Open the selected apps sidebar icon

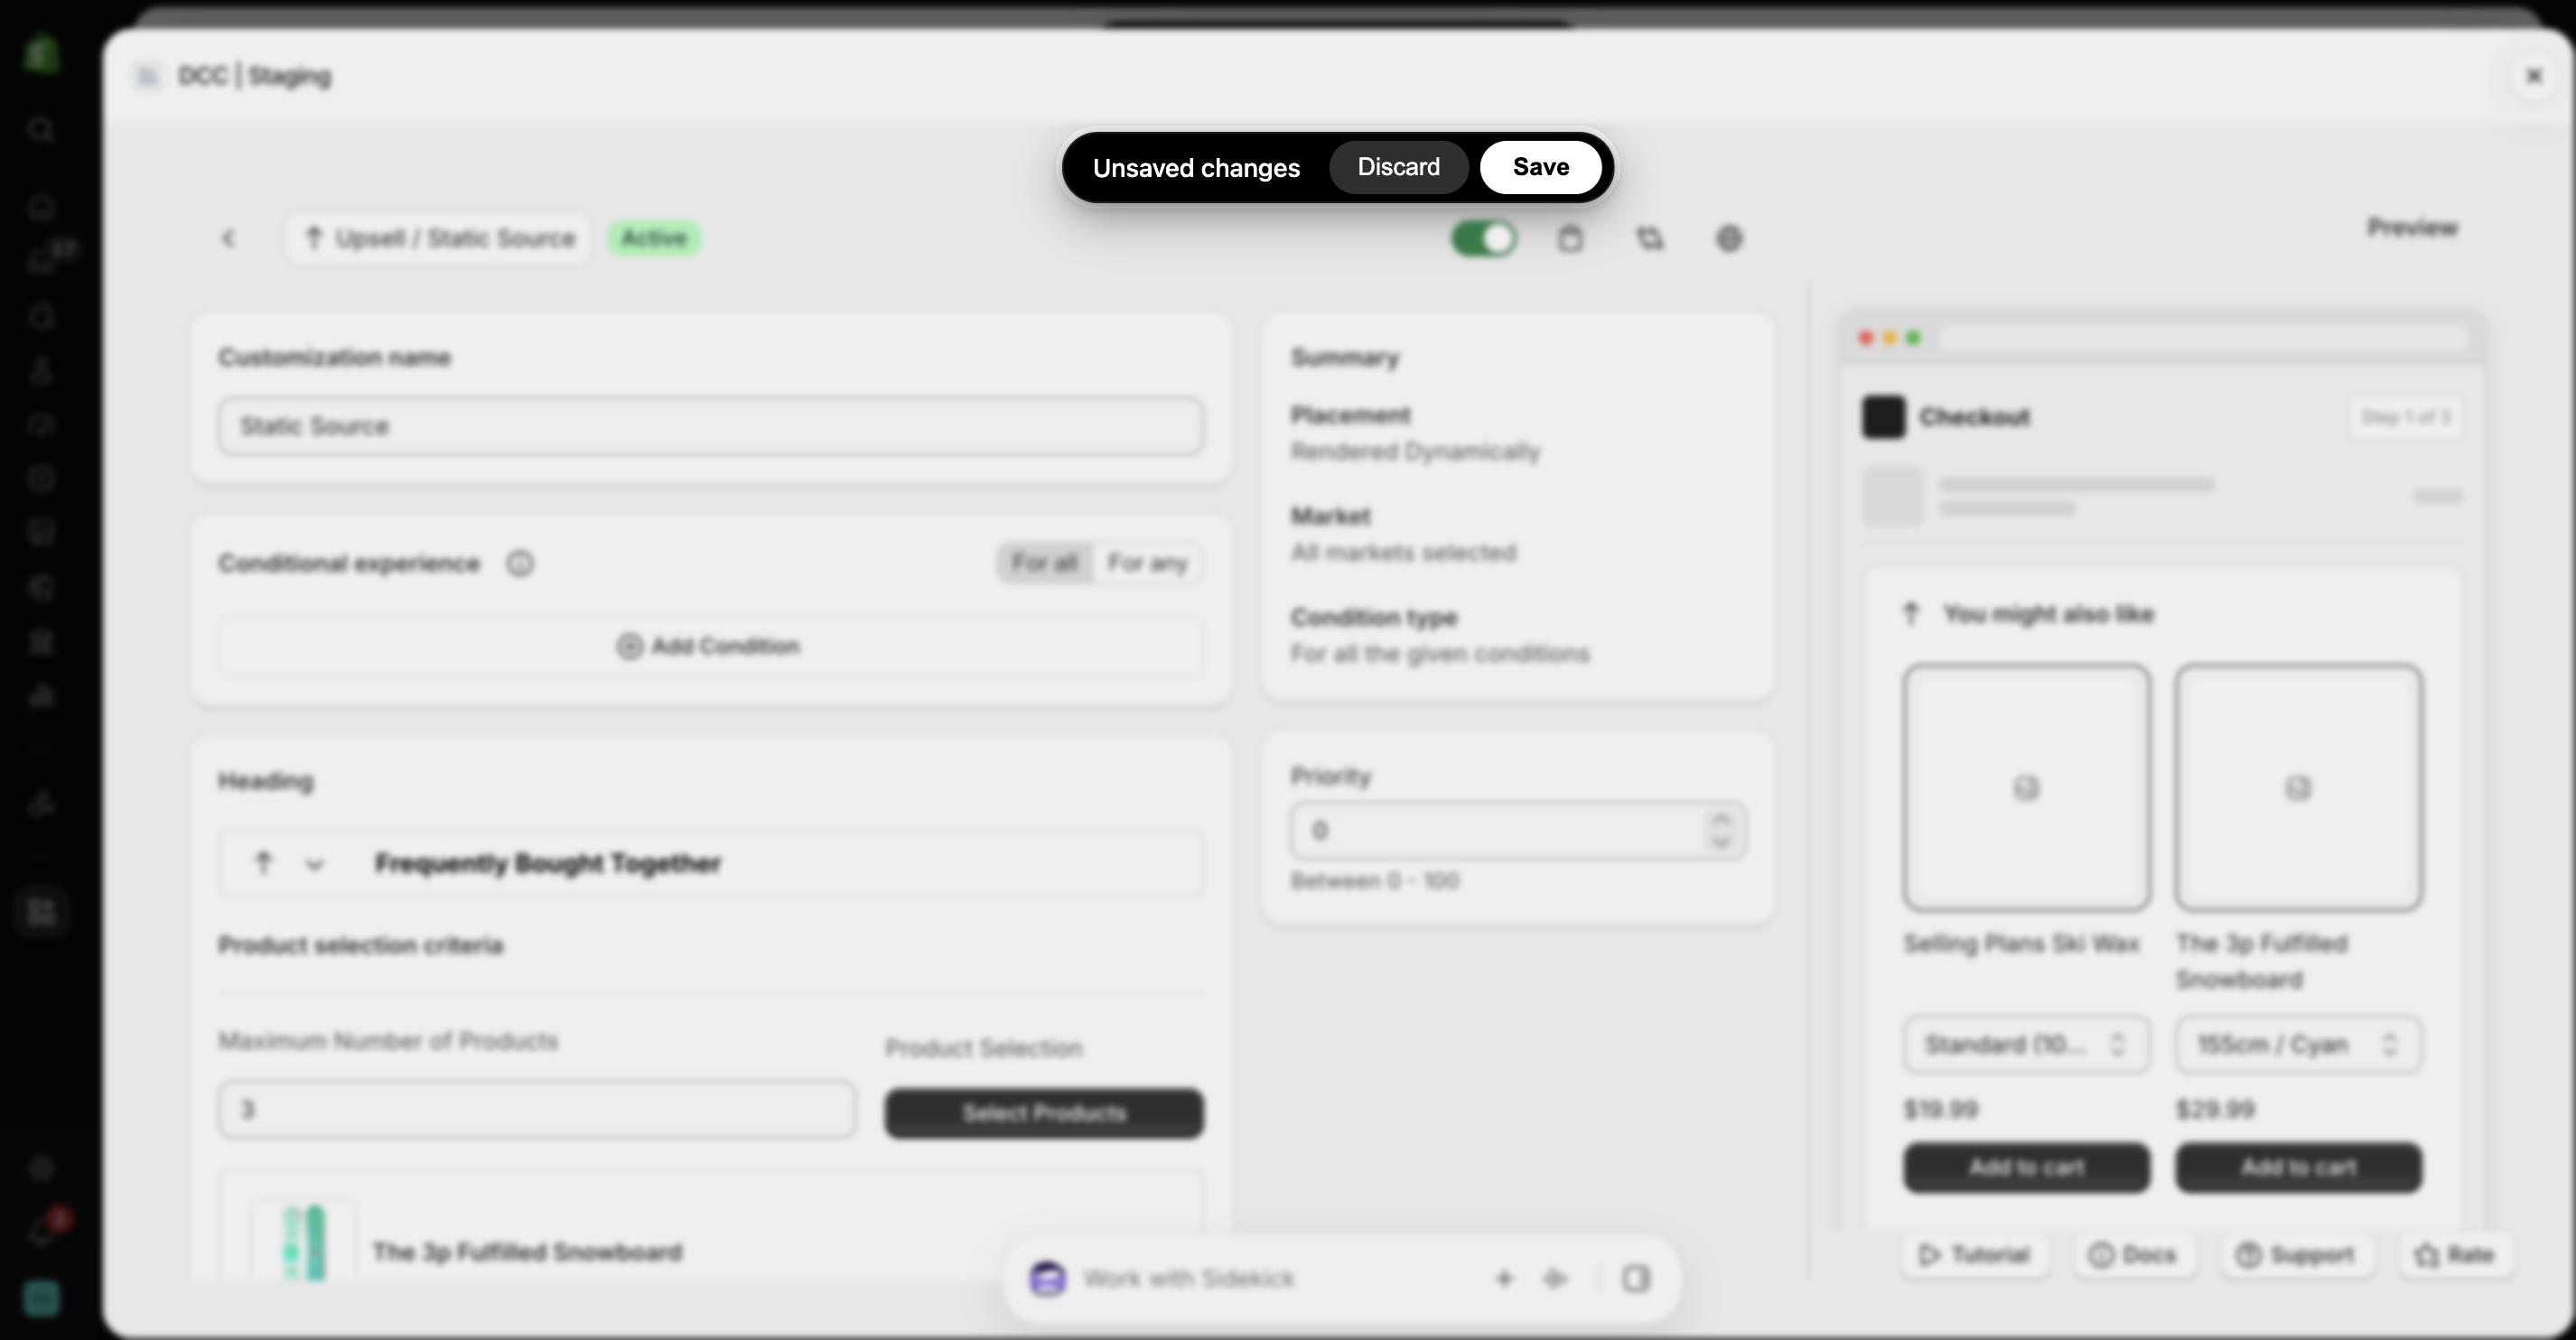(41, 911)
